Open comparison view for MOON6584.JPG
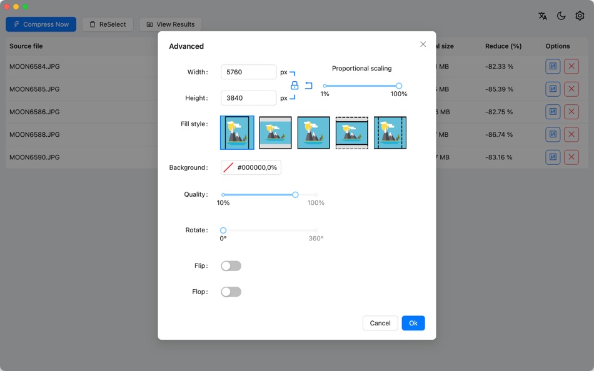Screen dimensions: 594x371 pyautogui.click(x=552, y=66)
